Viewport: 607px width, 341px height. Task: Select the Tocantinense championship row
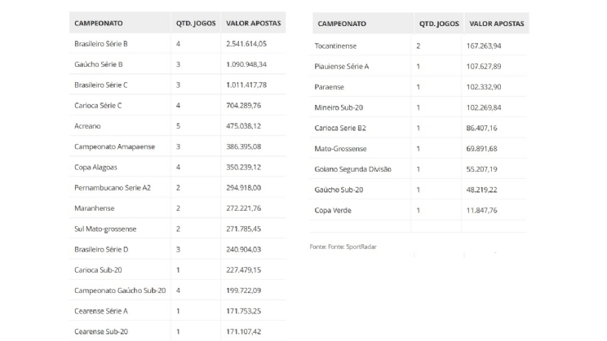335,46
